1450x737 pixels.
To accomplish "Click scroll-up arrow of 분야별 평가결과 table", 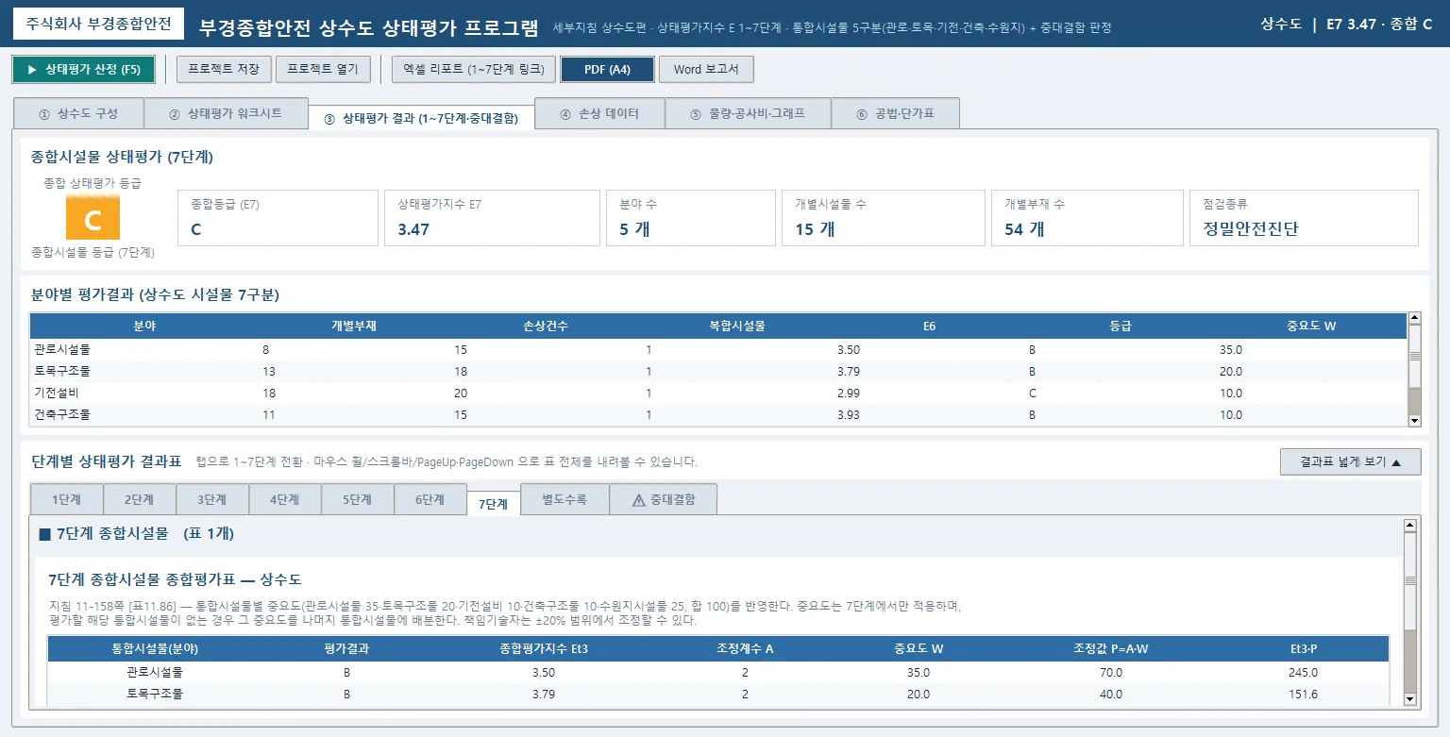I will pyautogui.click(x=1414, y=319).
